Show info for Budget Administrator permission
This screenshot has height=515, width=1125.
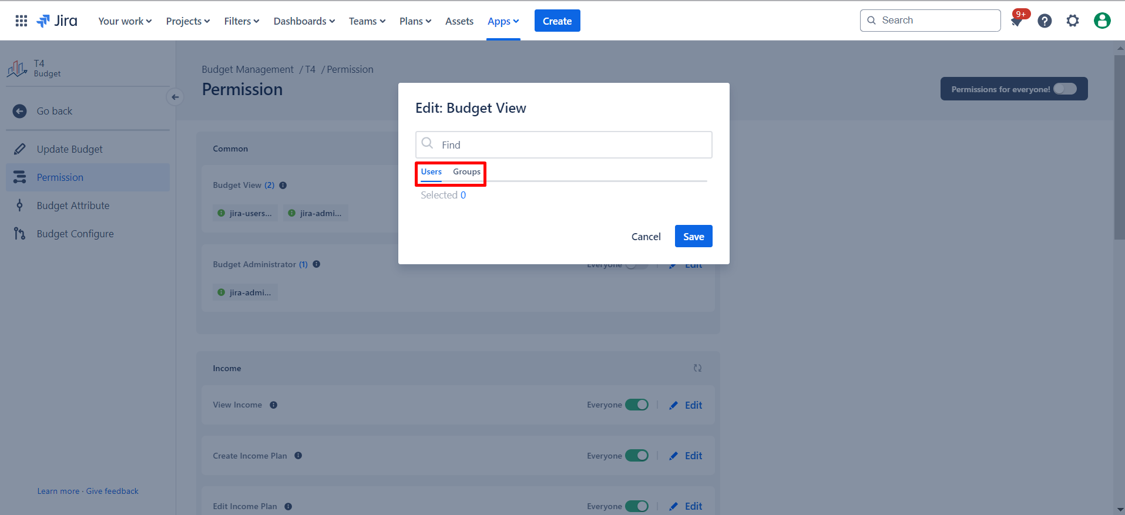(317, 264)
